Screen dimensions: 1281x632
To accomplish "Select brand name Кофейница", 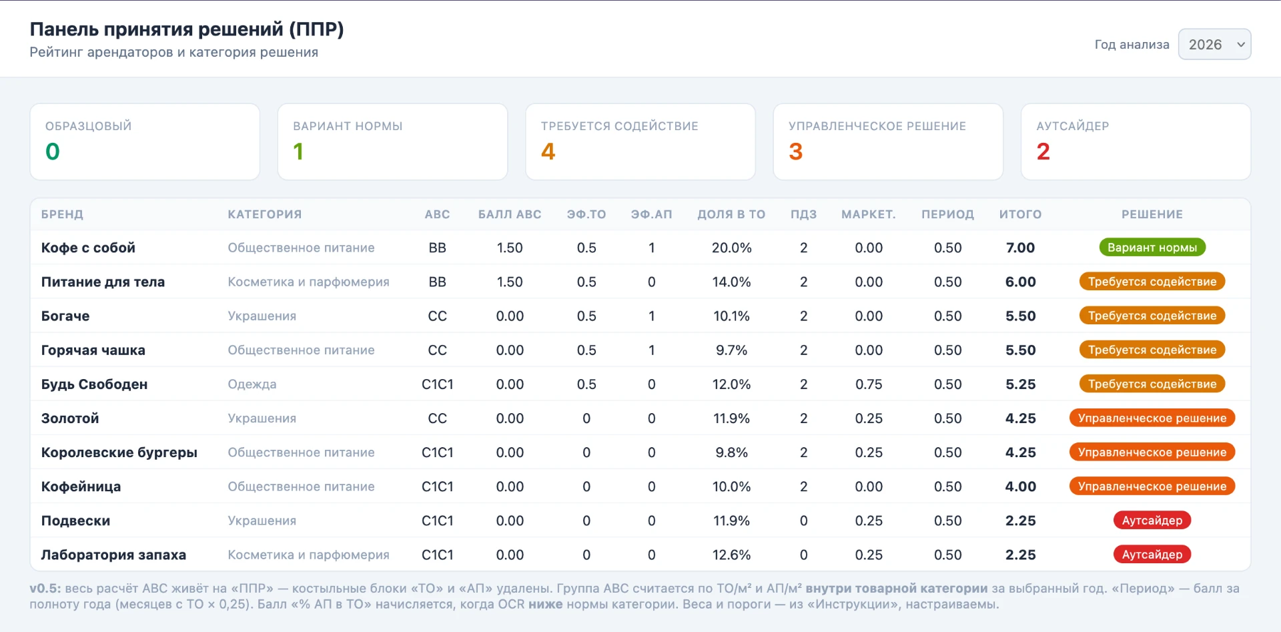I will (81, 487).
